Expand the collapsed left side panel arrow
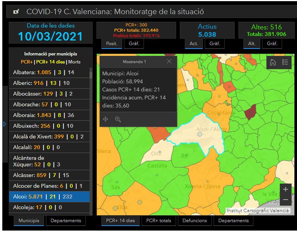Screen dimensions: 297x234 click(5, 124)
